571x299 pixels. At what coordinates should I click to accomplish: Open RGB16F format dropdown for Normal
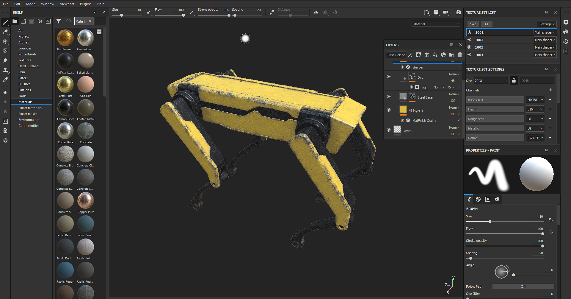[535, 138]
